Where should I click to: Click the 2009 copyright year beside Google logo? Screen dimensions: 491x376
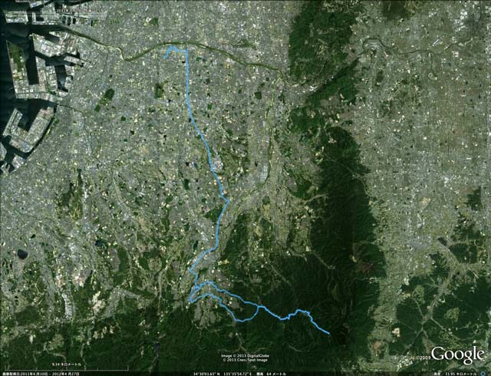point(423,358)
